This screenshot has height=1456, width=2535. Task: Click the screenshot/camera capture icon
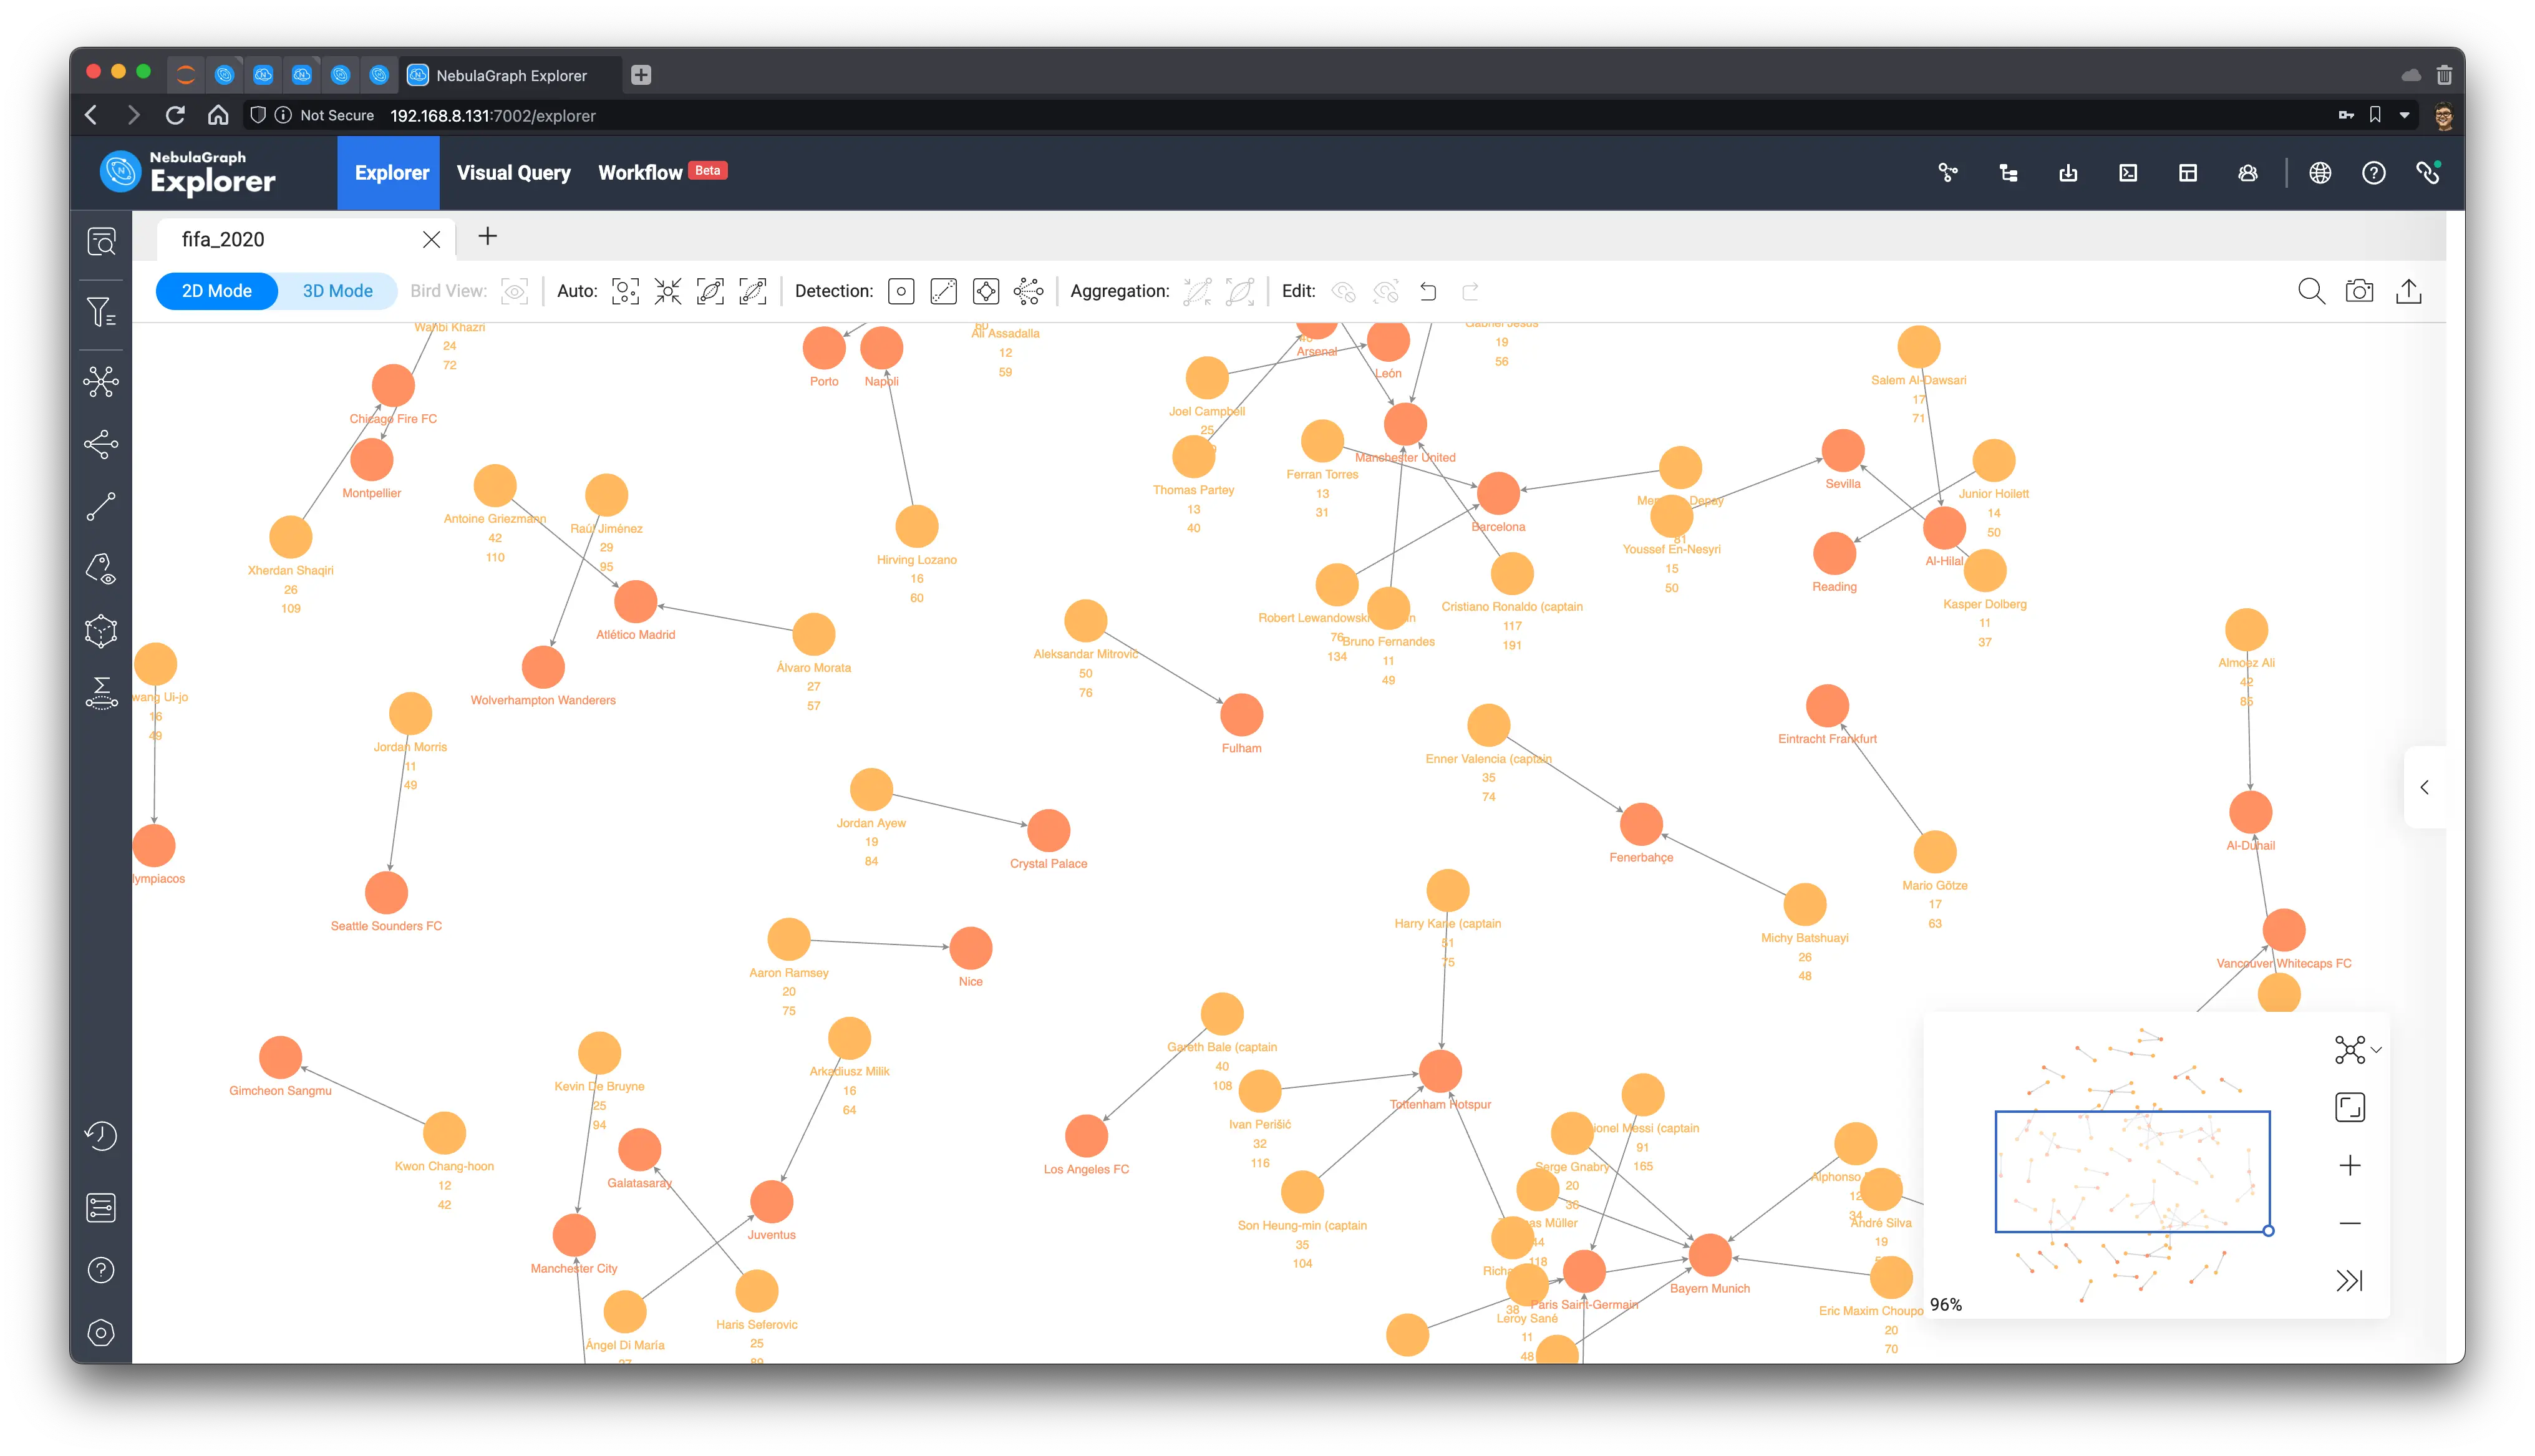click(x=2361, y=291)
